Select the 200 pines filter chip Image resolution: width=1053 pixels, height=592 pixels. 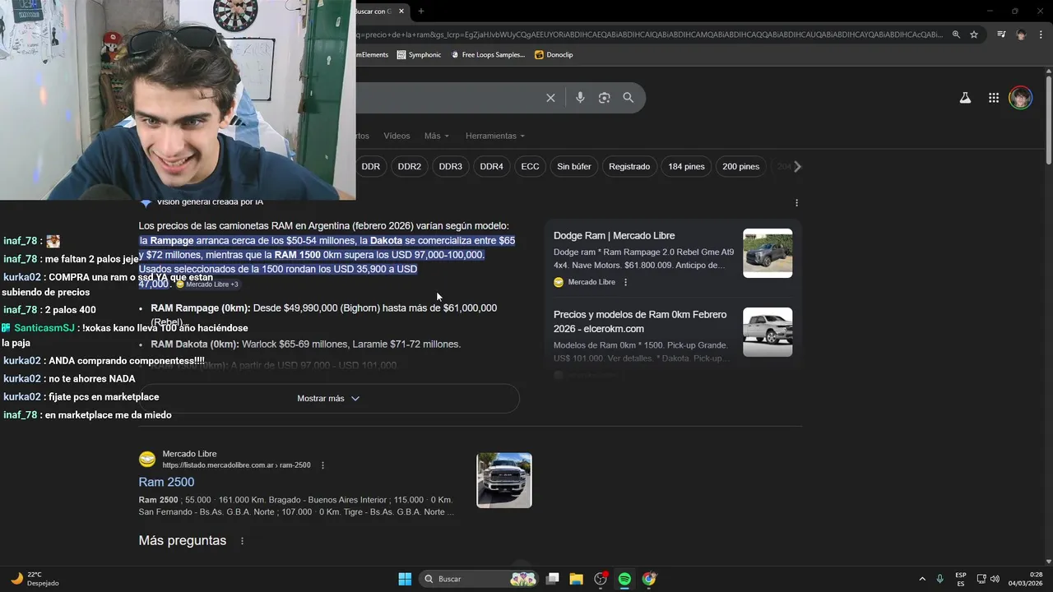point(740,166)
